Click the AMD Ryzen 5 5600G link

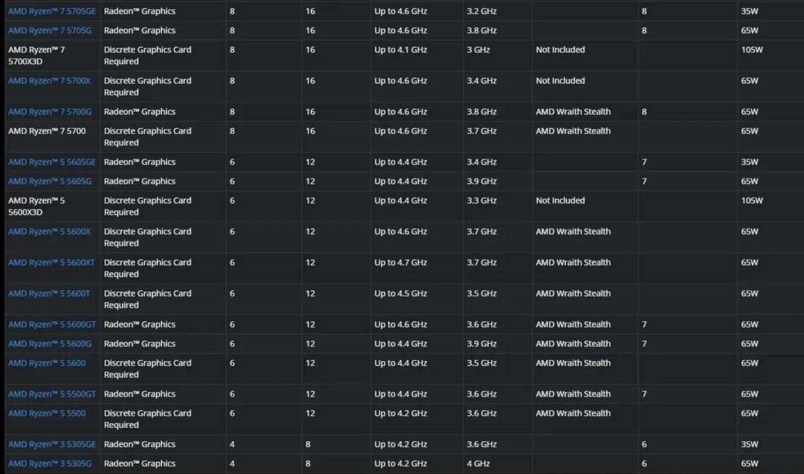click(50, 344)
